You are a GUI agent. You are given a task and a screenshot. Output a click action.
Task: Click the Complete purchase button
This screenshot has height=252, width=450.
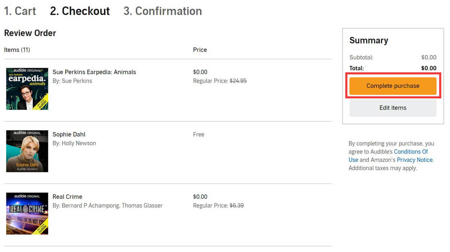pos(393,85)
